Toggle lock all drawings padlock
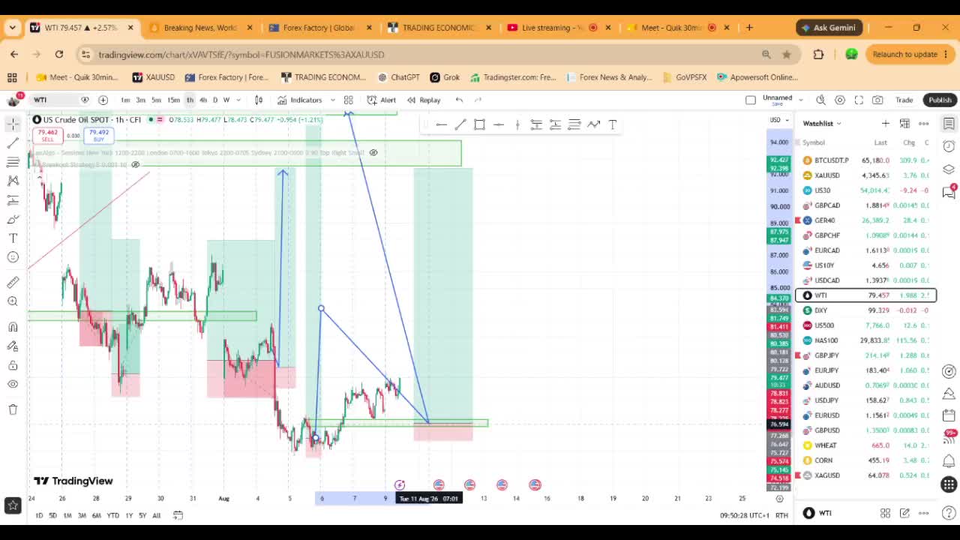The width and height of the screenshot is (960, 540). (13, 365)
